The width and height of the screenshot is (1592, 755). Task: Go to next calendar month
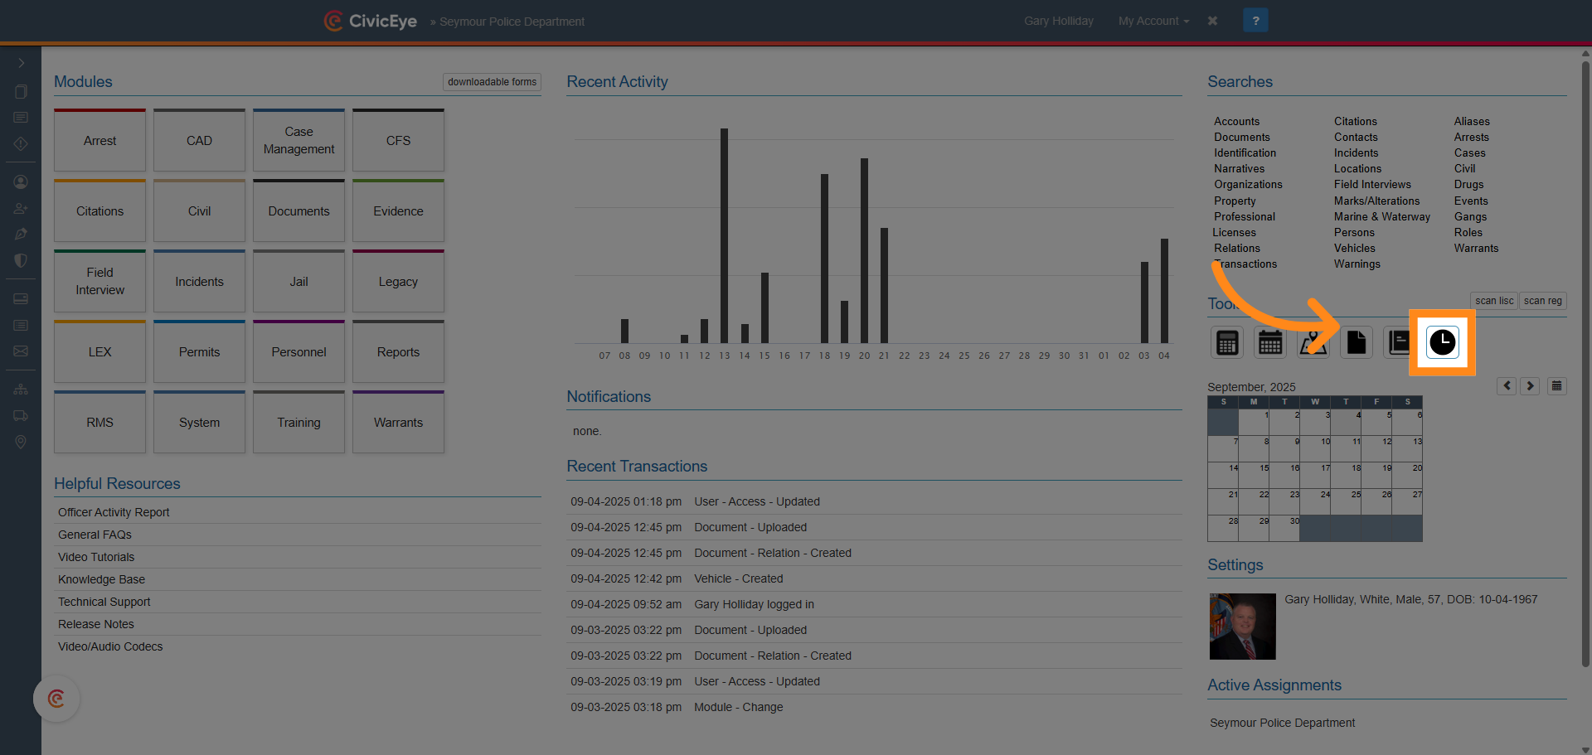pyautogui.click(x=1530, y=386)
